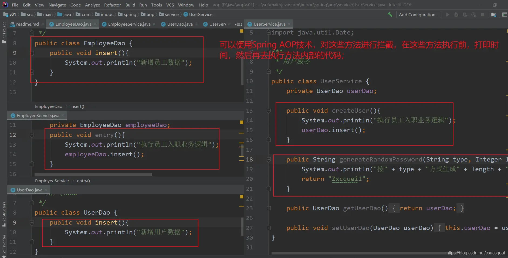
Task: Open Project Structure from the toolbar icon
Action: [x=494, y=15]
